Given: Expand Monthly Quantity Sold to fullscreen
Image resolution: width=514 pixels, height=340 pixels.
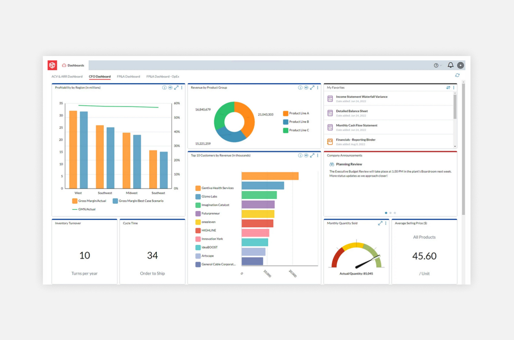Looking at the screenshot, I should click(380, 223).
